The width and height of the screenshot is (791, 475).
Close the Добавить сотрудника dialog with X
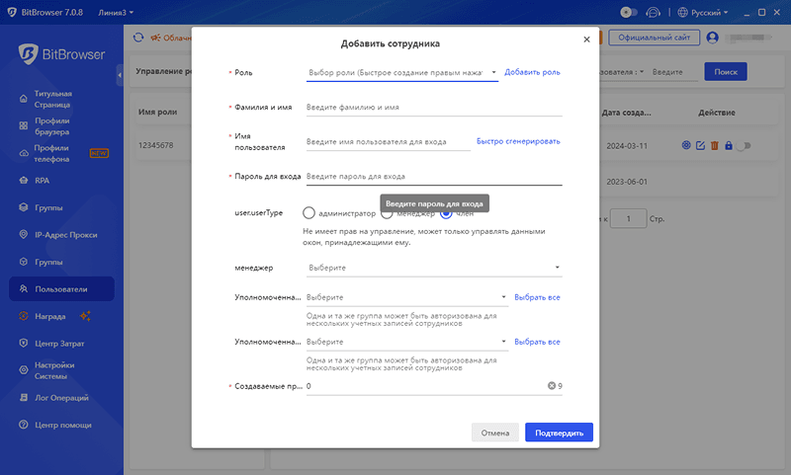point(586,40)
